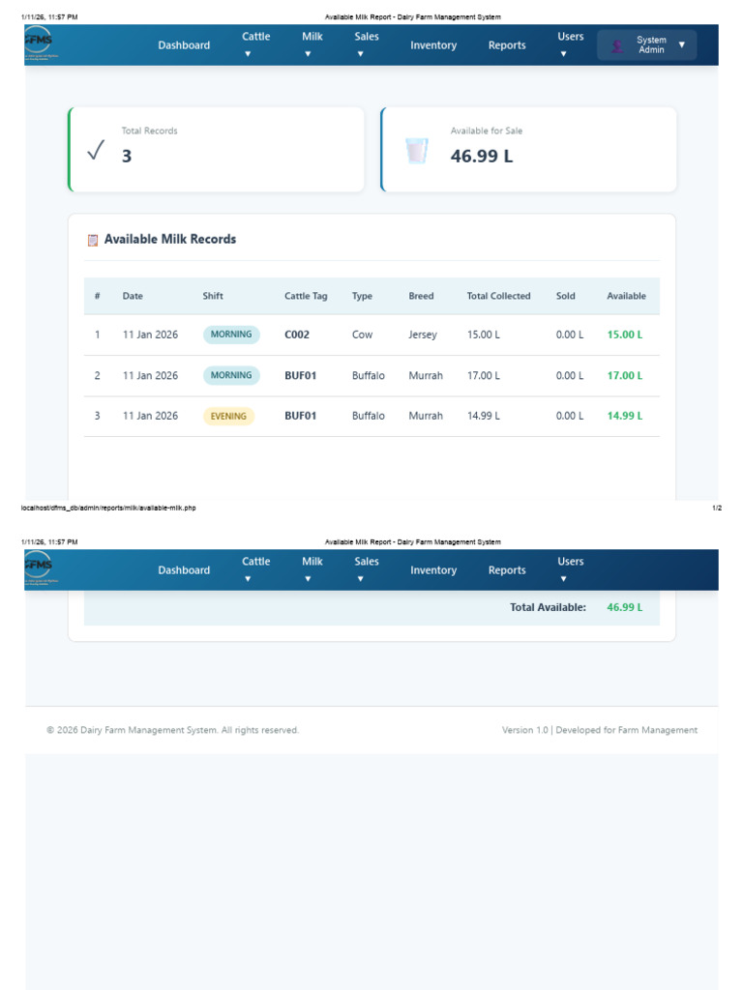Click the green 17.00 L available value

[x=625, y=376]
